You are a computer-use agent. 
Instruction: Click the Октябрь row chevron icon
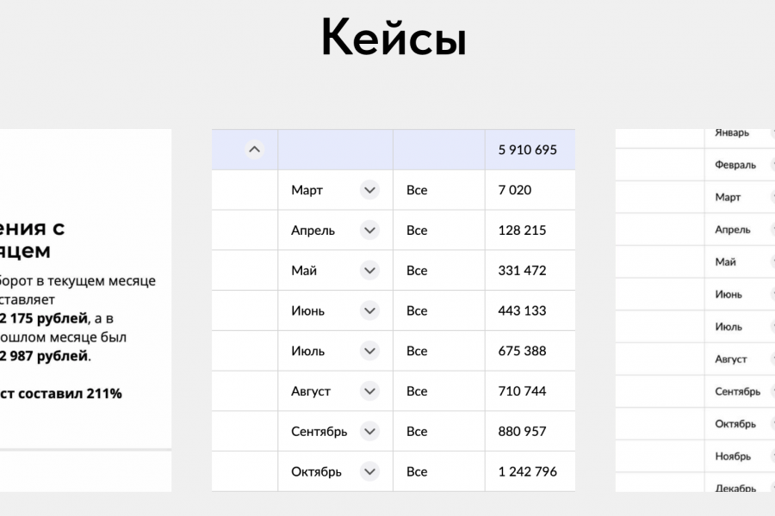[369, 471]
